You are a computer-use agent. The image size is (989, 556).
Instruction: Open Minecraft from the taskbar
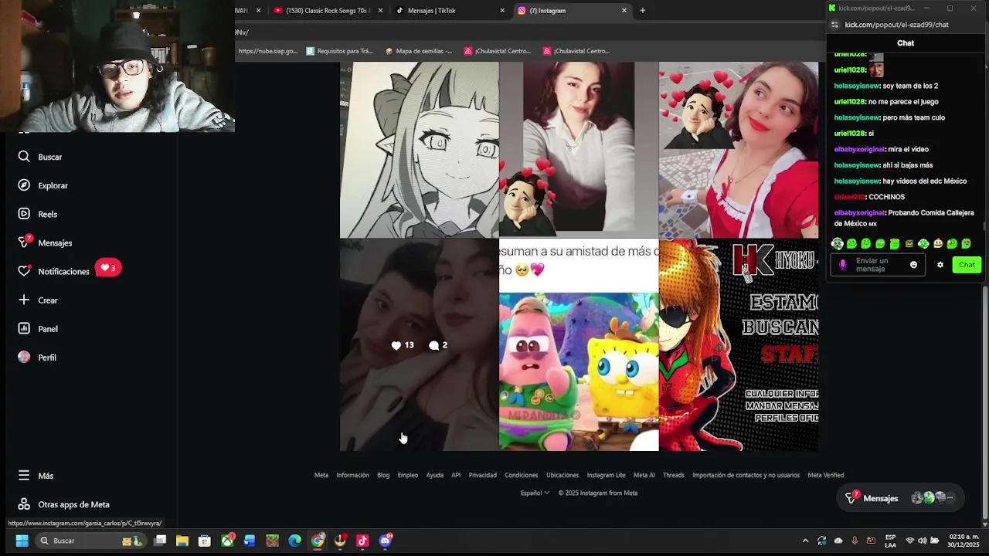click(x=272, y=541)
